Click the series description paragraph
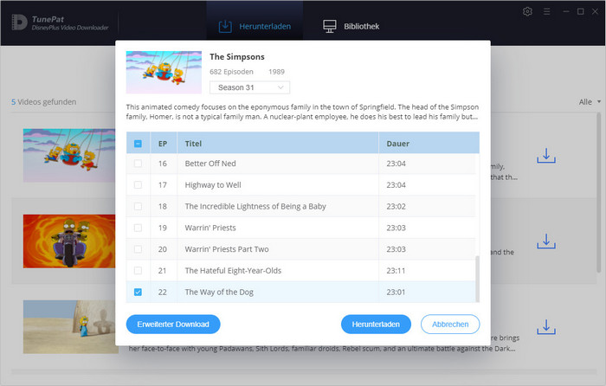 [303, 112]
